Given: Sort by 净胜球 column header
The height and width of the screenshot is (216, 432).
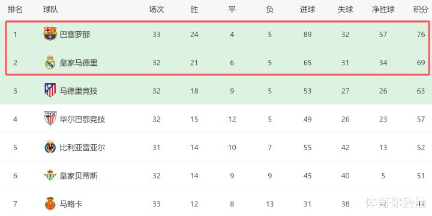Looking at the screenshot, I should pos(383,10).
